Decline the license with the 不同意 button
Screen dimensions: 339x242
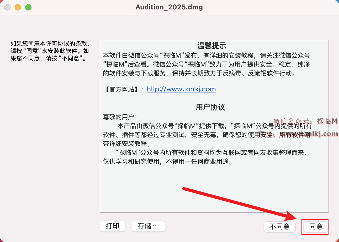[x=280, y=226]
